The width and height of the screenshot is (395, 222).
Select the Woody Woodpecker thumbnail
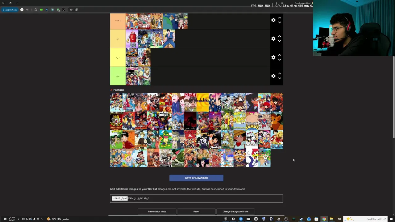(252, 158)
